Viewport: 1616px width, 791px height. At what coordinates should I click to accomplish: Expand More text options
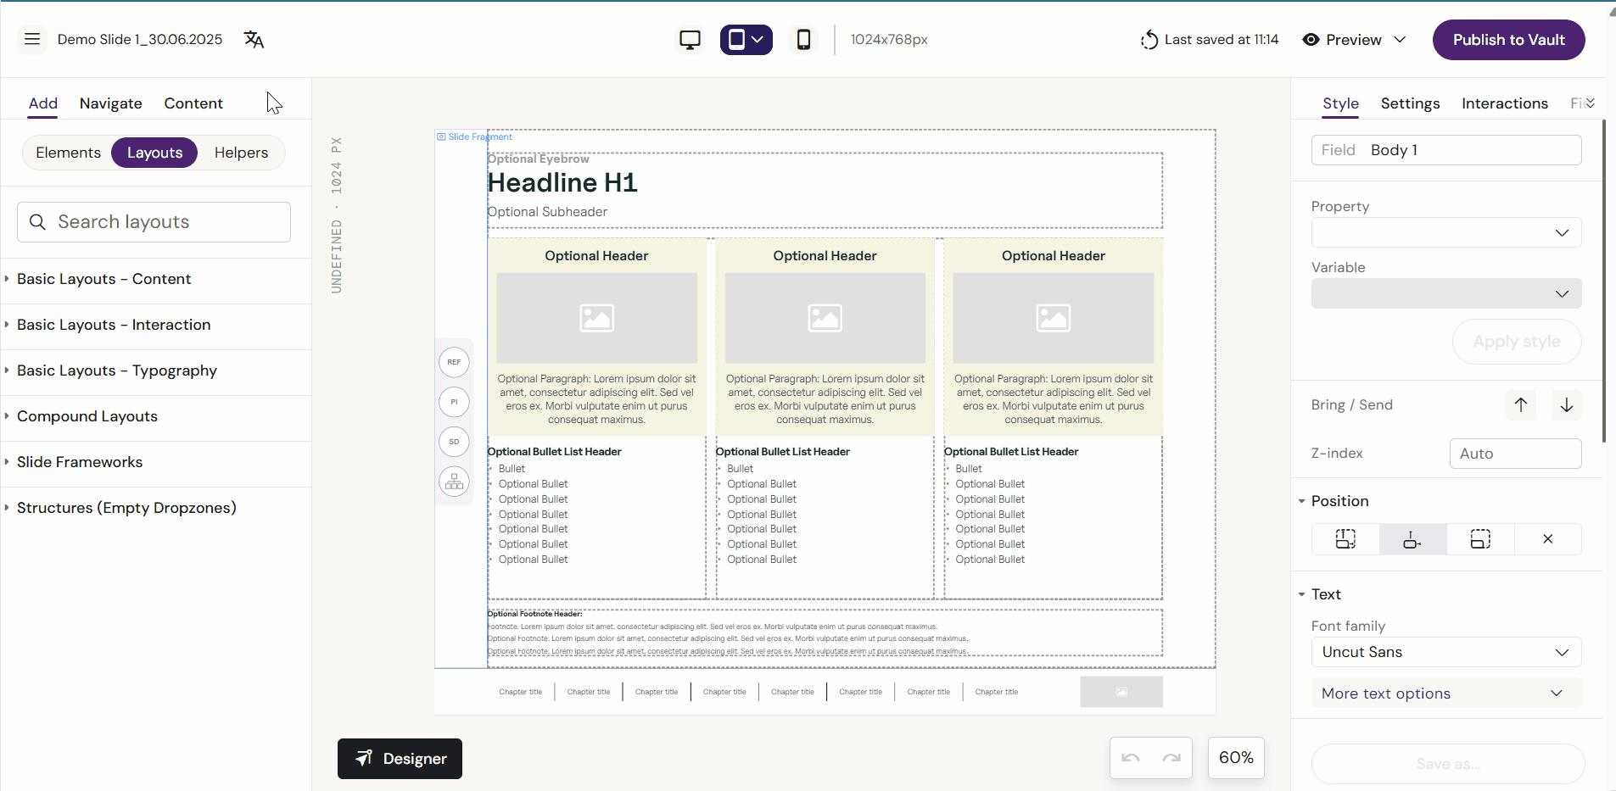[1445, 694]
